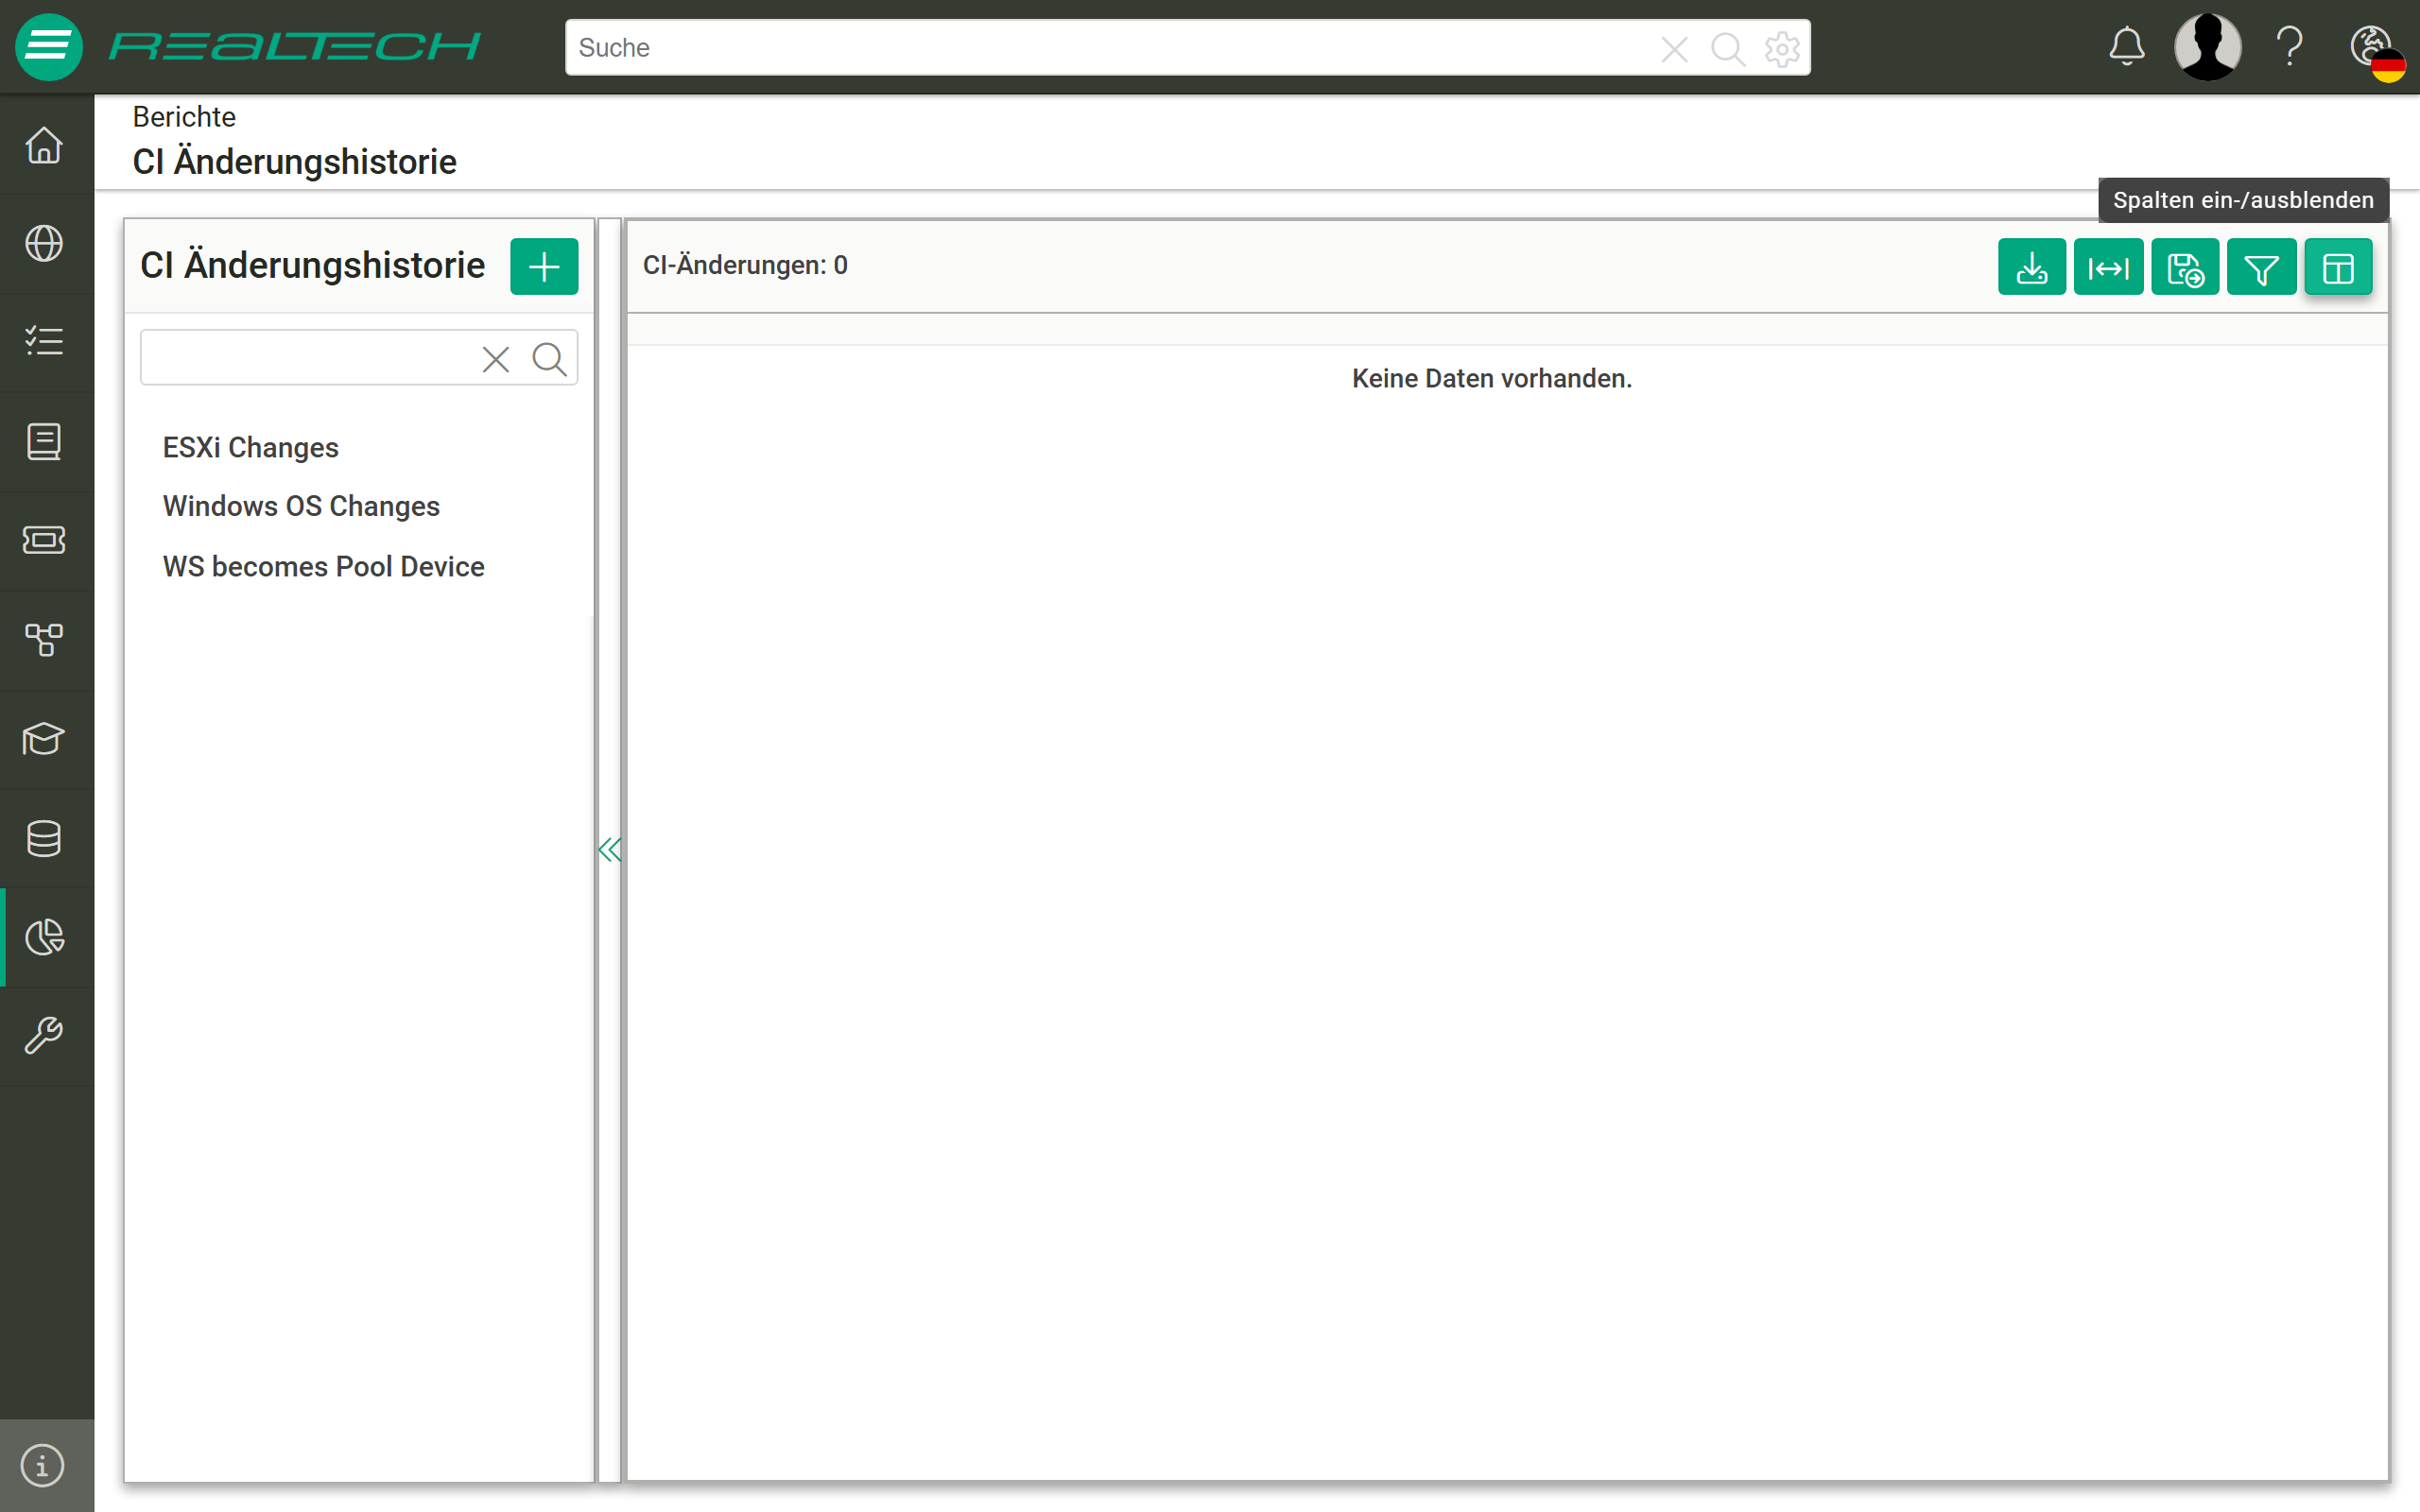Viewport: 2420px width, 1512px height.
Task: Add a new CI Änderungshistorie report
Action: tap(544, 266)
